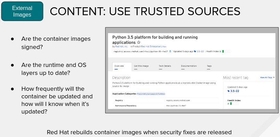Follow the Red Hat Enterprise Linux product link
This screenshot has height=137, width=280.
point(154,47)
